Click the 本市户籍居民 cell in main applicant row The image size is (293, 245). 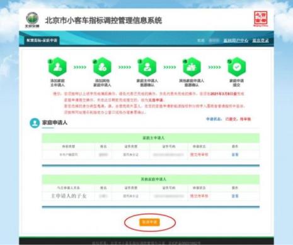(x=69, y=155)
